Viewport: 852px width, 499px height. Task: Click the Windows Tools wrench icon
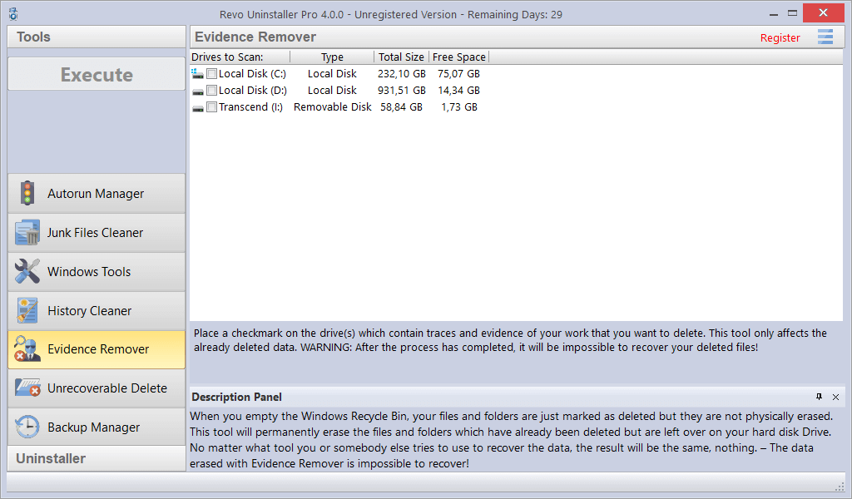point(27,271)
